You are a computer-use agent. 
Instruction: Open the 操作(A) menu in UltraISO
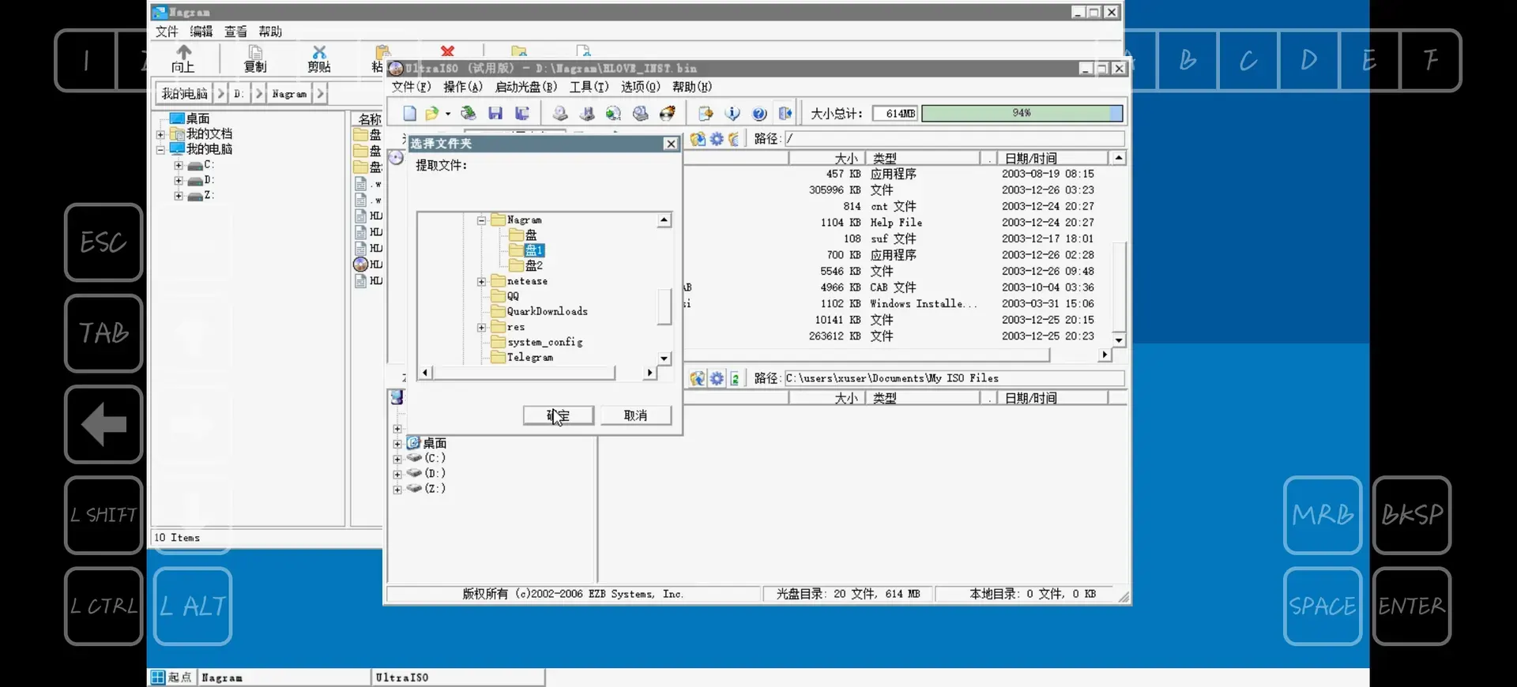tap(463, 87)
